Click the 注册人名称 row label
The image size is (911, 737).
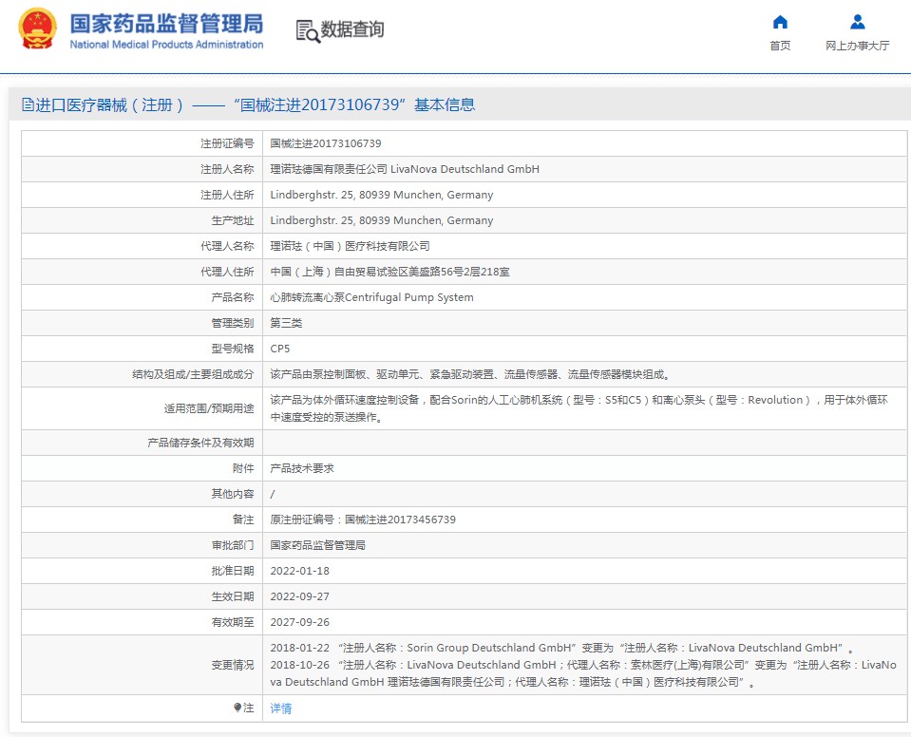tap(227, 169)
